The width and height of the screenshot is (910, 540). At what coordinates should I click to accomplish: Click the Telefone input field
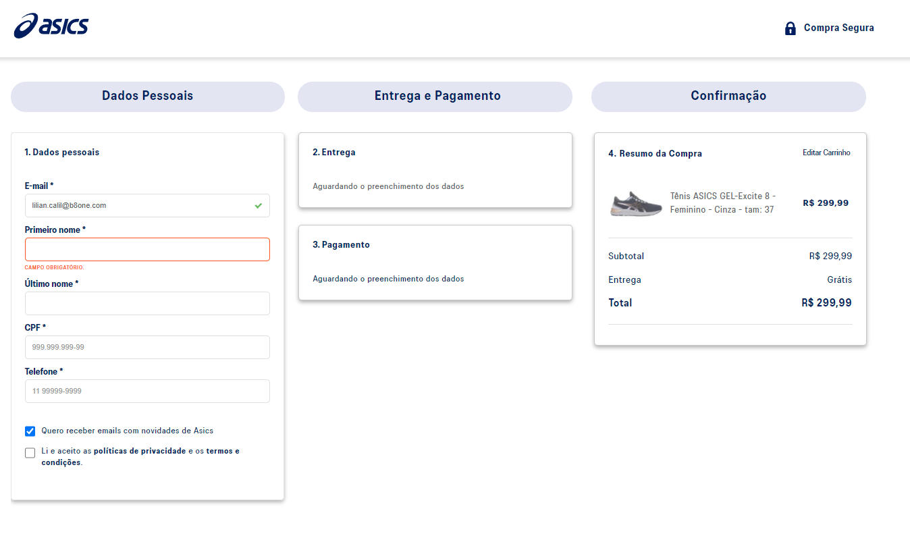click(x=147, y=391)
